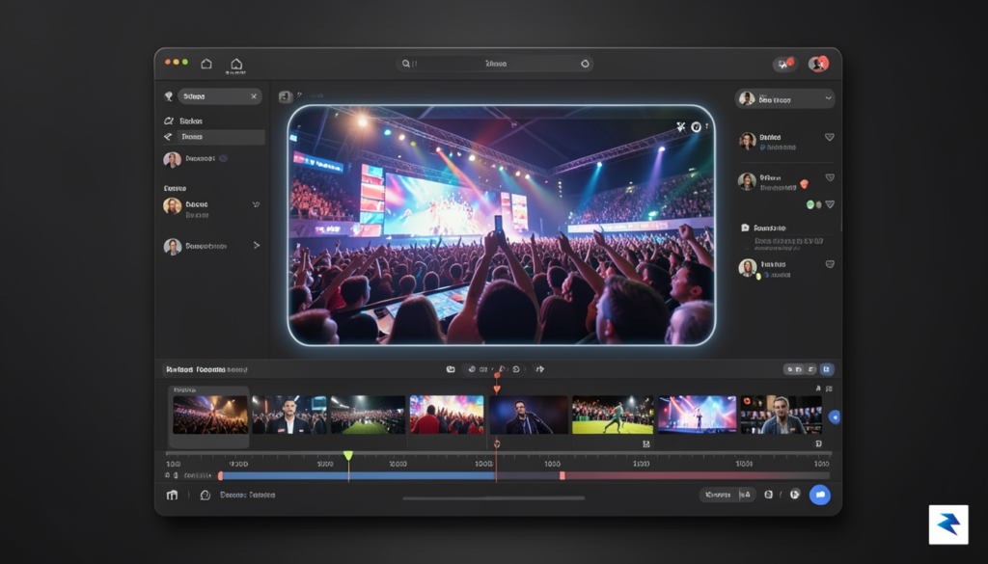Select the last clip of man in jacket

(x=782, y=415)
